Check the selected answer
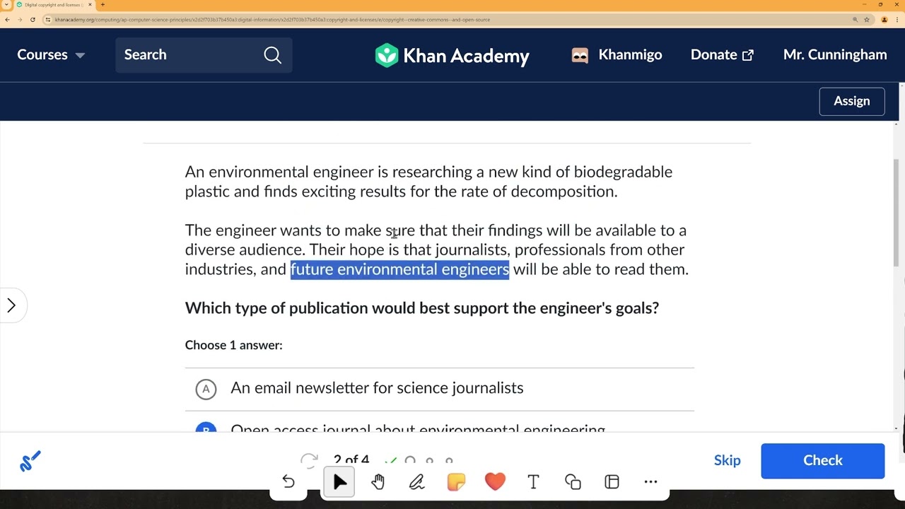Viewport: 905px width, 509px height. click(823, 461)
